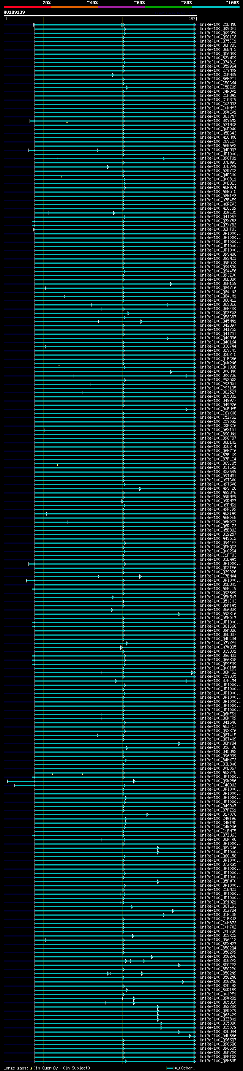Open hit UniRef100_Q09GF1
The image size is (243, 1071).
pos(218,29)
